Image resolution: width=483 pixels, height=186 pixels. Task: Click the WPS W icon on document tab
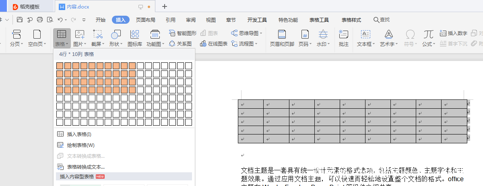[62, 6]
